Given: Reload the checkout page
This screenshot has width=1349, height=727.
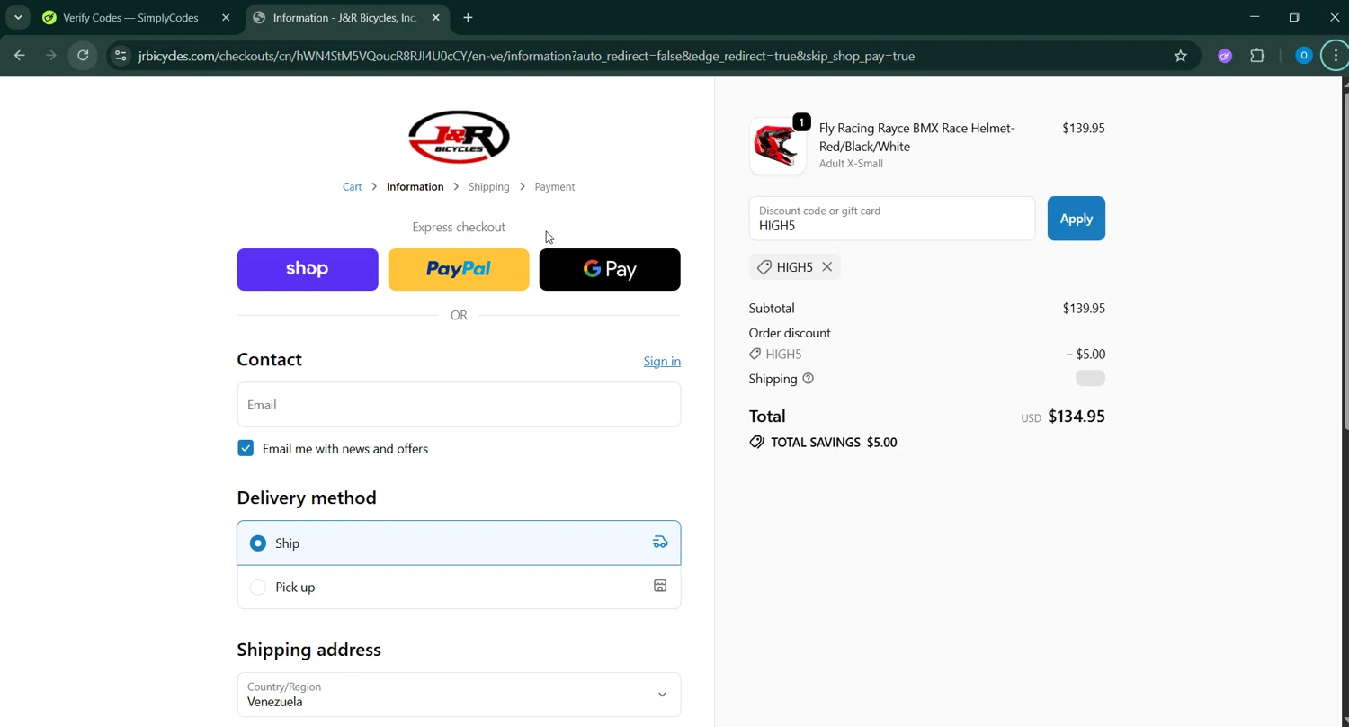Looking at the screenshot, I should click(x=83, y=56).
